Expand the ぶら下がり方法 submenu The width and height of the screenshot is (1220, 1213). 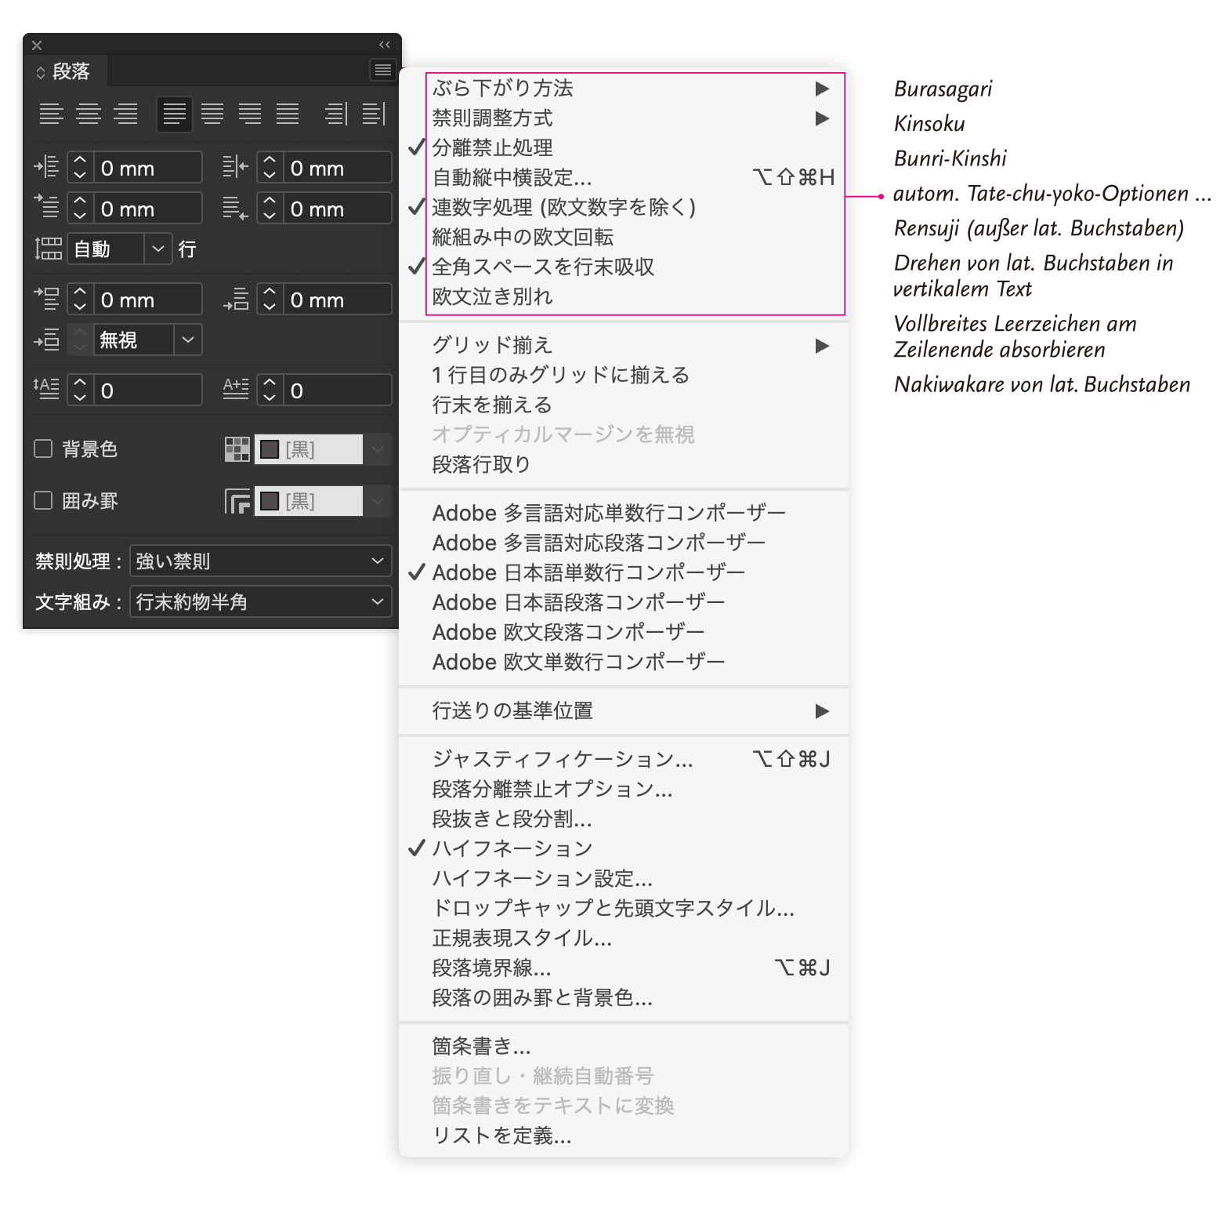[x=501, y=88]
